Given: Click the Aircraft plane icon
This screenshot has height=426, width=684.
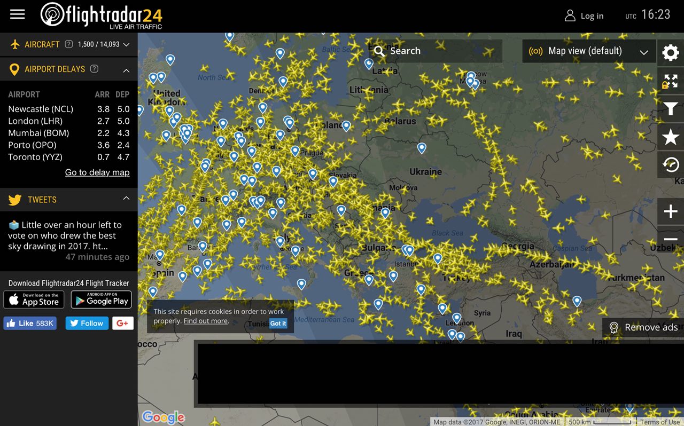Looking at the screenshot, I should [x=15, y=44].
